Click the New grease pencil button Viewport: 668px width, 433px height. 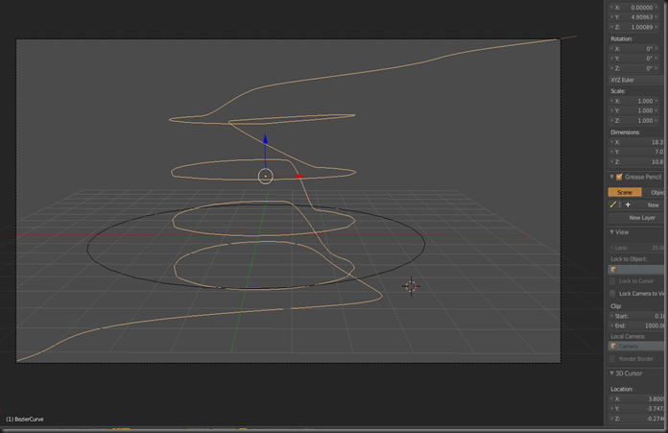click(x=651, y=205)
